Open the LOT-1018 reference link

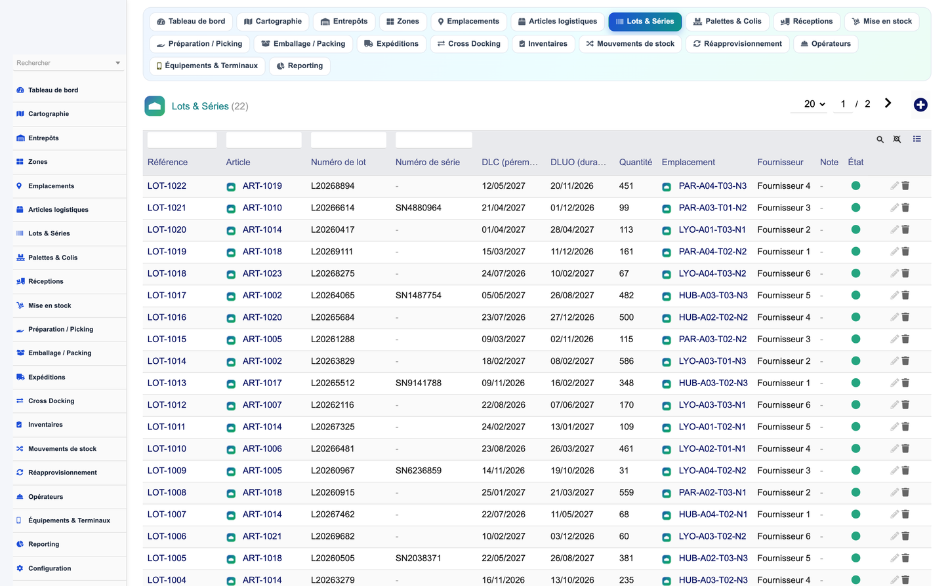[x=167, y=273]
